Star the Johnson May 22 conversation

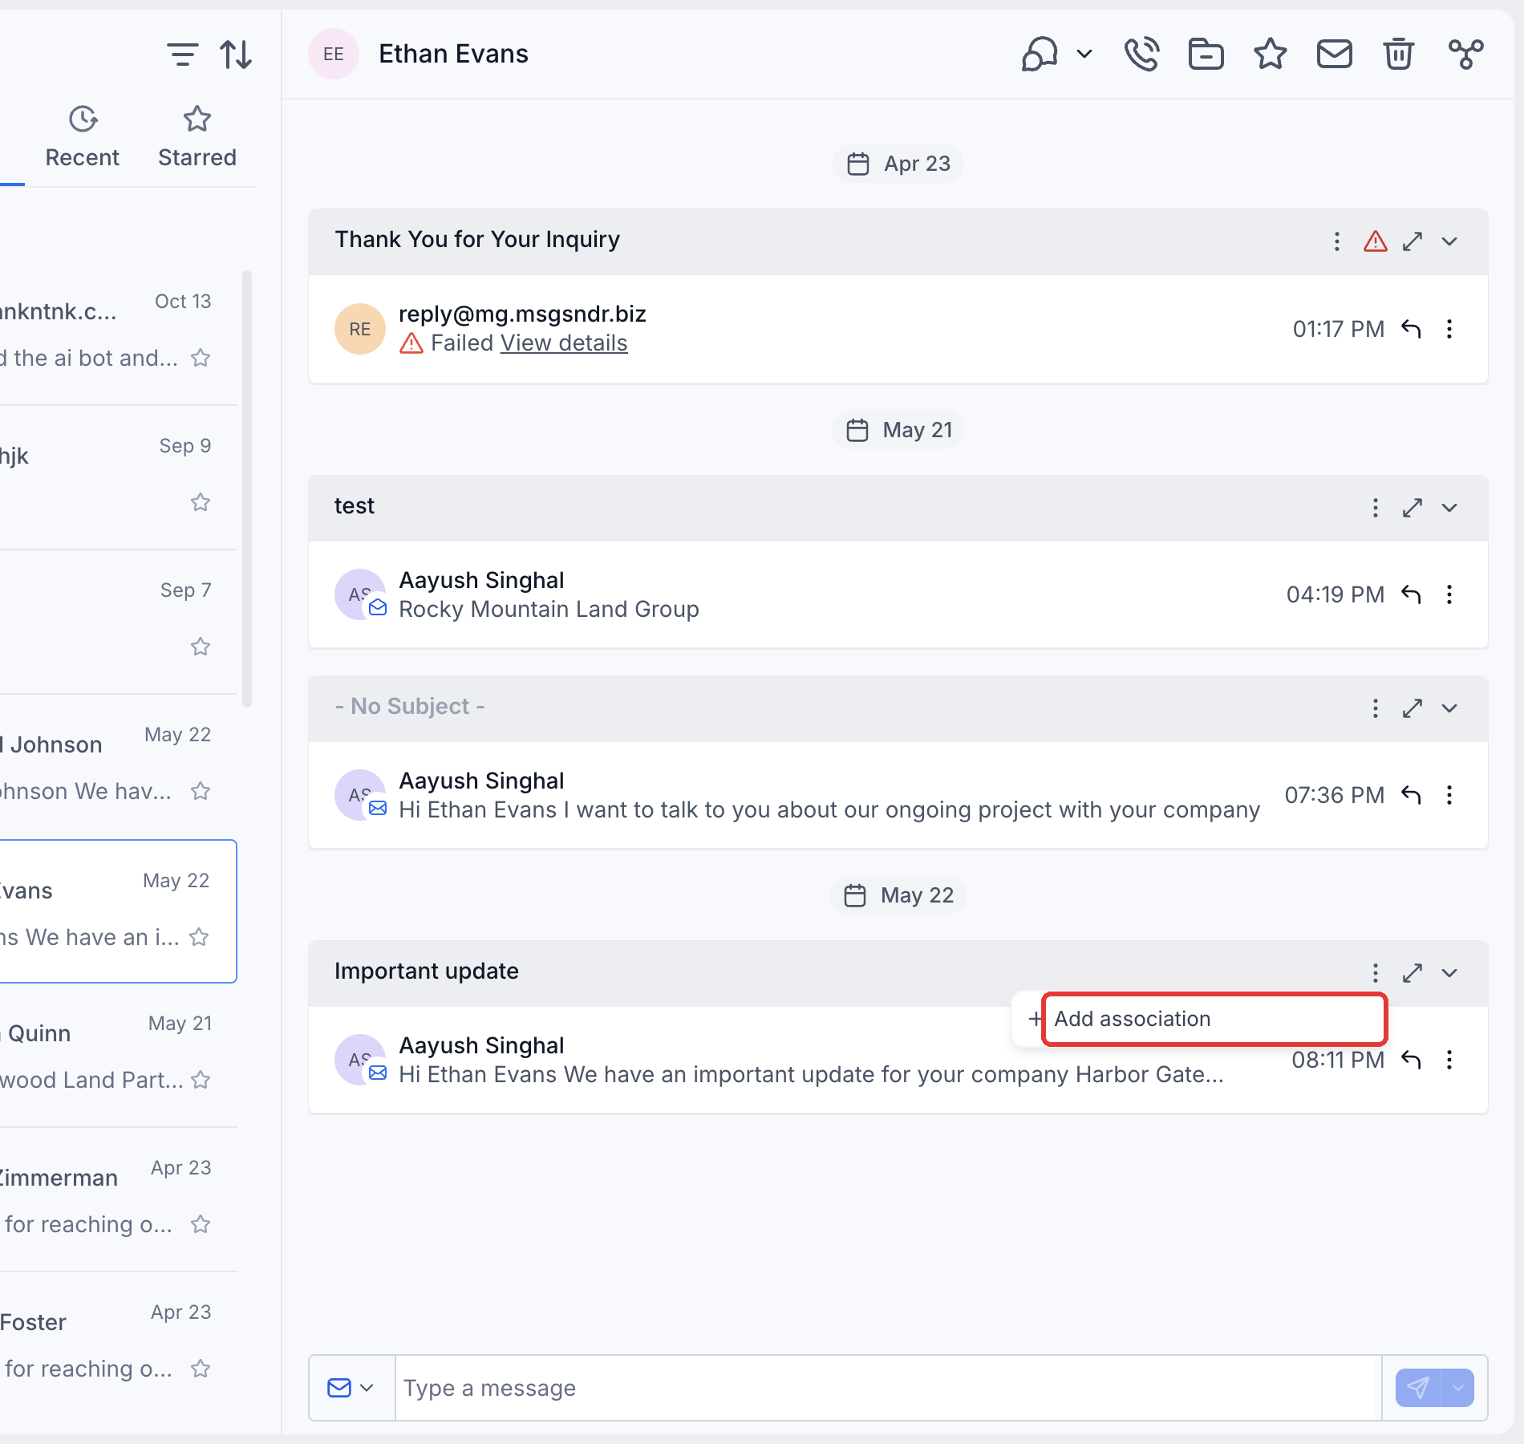coord(201,791)
